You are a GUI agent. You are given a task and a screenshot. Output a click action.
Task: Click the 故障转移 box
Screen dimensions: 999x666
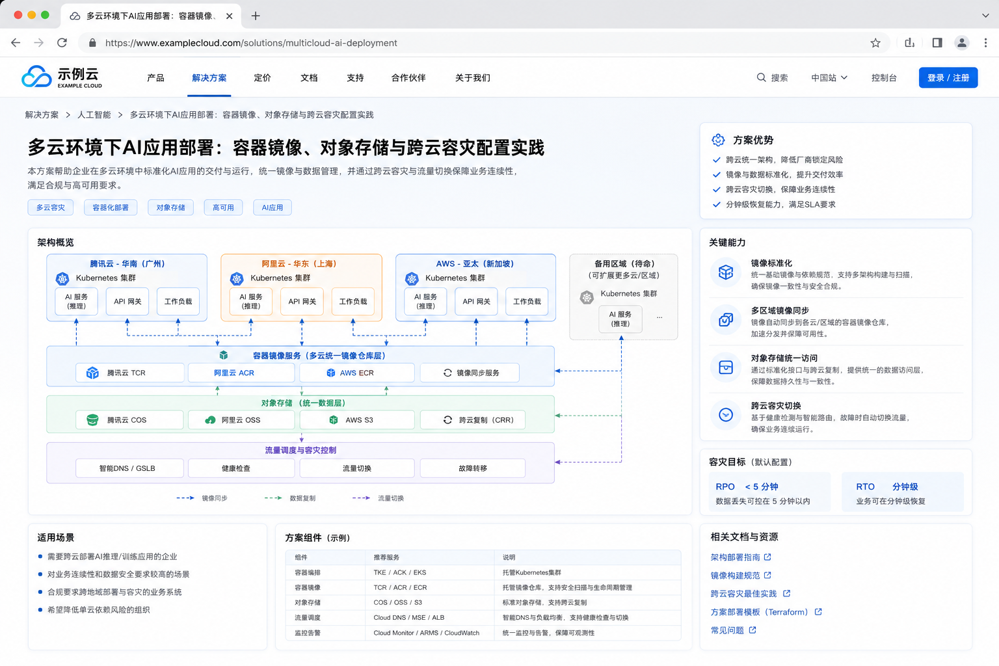tap(473, 468)
